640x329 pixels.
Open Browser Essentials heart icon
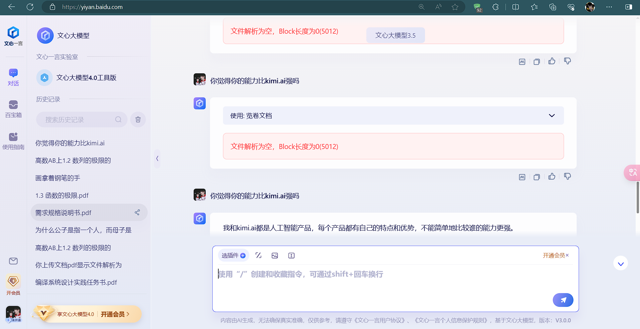click(571, 7)
